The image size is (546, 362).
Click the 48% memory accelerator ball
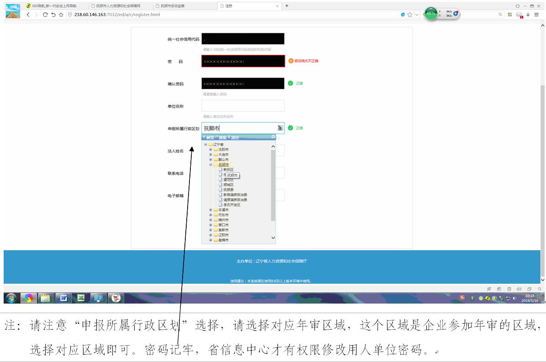pyautogui.click(x=431, y=13)
